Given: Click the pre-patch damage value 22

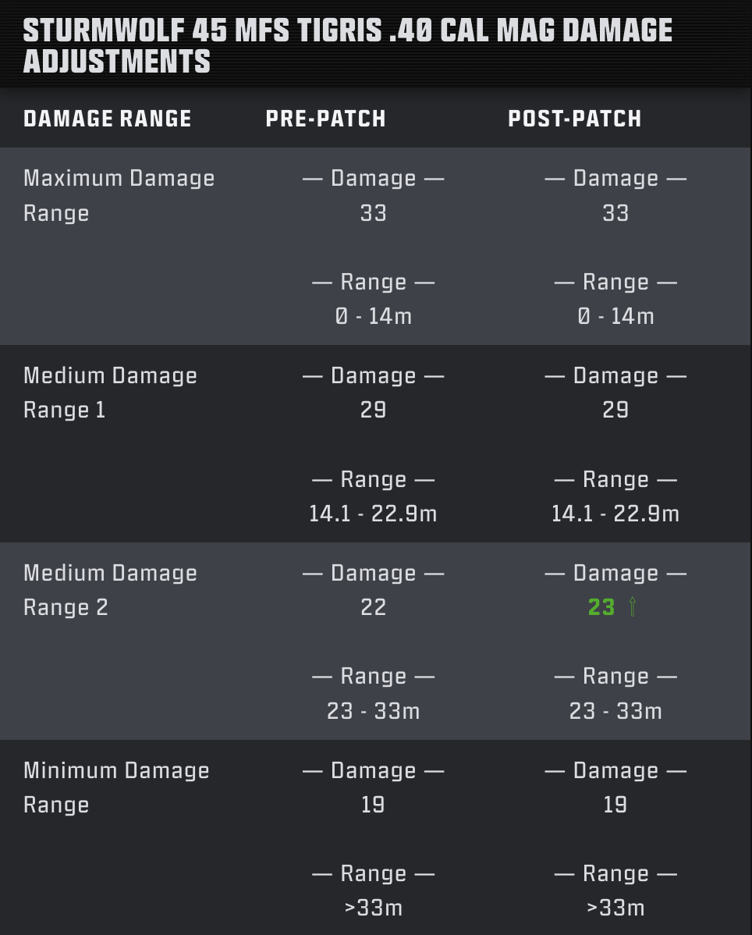Looking at the screenshot, I should (x=373, y=607).
